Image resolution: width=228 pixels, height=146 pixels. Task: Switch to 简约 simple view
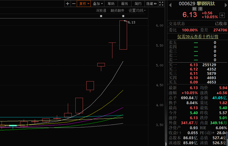point(138,4)
